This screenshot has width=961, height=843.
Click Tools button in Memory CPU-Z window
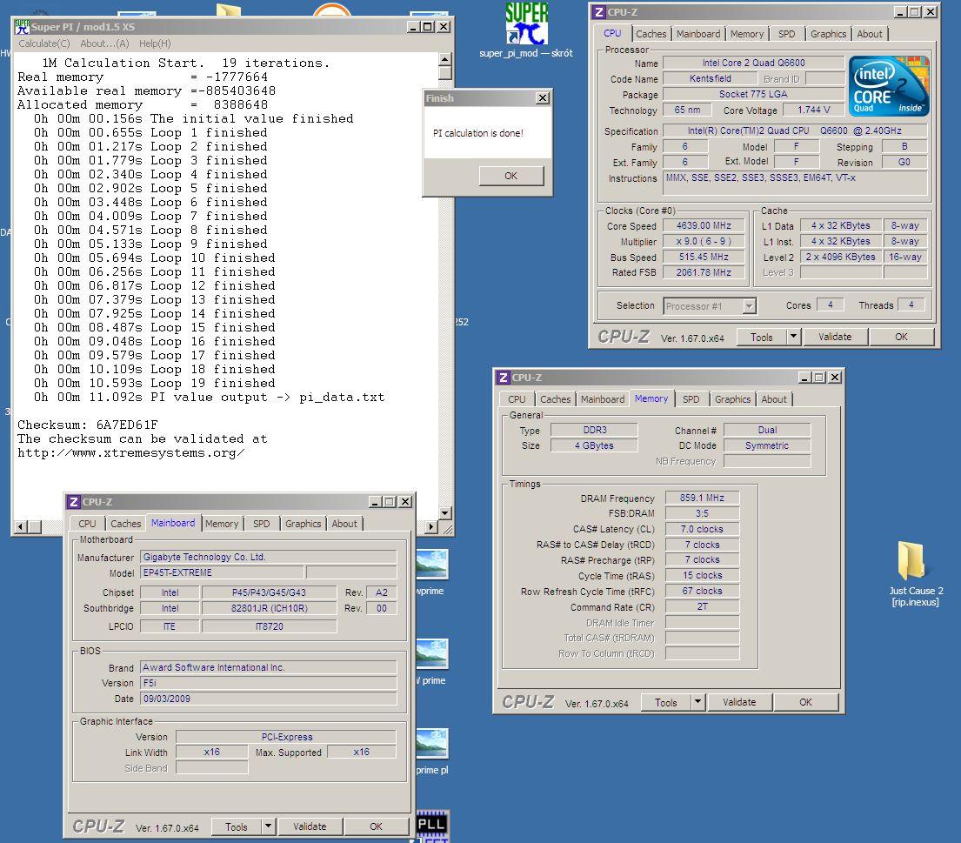pyautogui.click(x=665, y=703)
